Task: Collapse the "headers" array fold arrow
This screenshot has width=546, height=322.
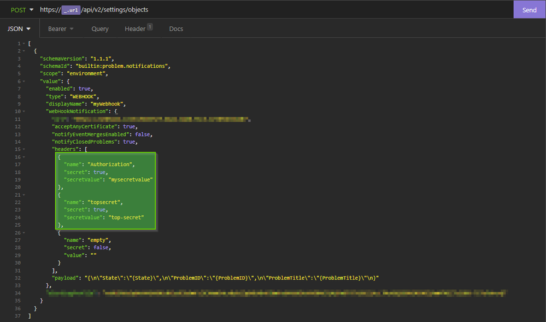Action: pyautogui.click(x=24, y=149)
